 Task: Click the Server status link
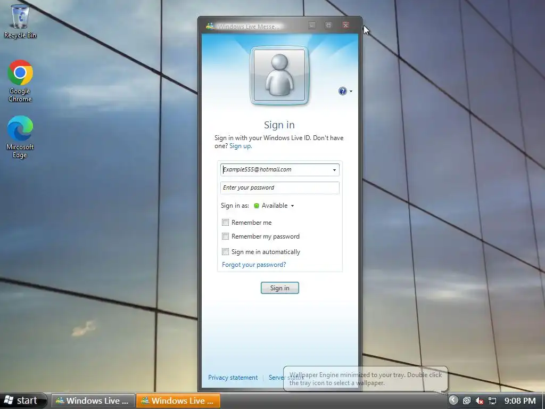(286, 378)
